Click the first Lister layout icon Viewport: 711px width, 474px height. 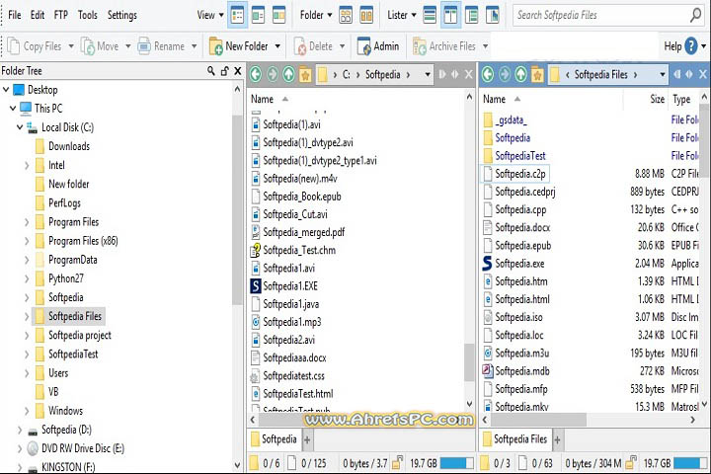430,16
